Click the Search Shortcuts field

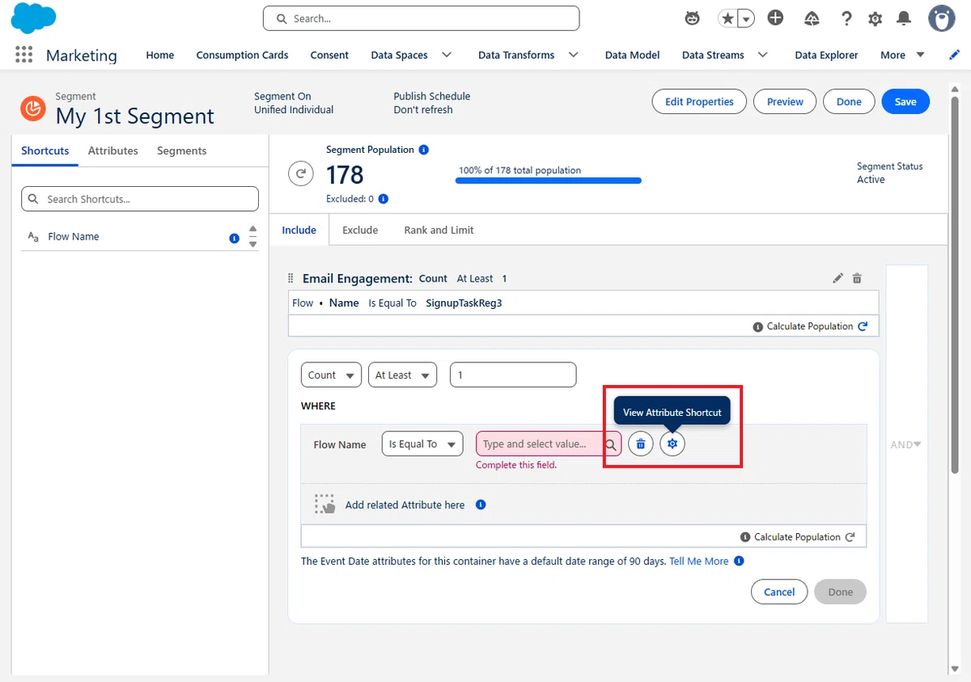pyautogui.click(x=139, y=198)
